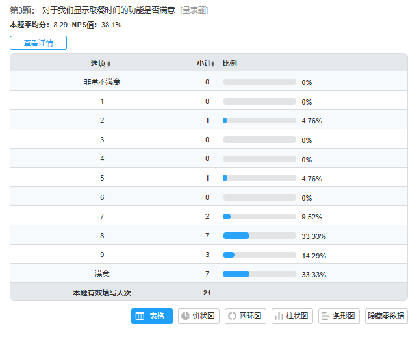The height and width of the screenshot is (337, 419).
Task: Click the pie chart icon (饼状图)
Action: (185, 316)
